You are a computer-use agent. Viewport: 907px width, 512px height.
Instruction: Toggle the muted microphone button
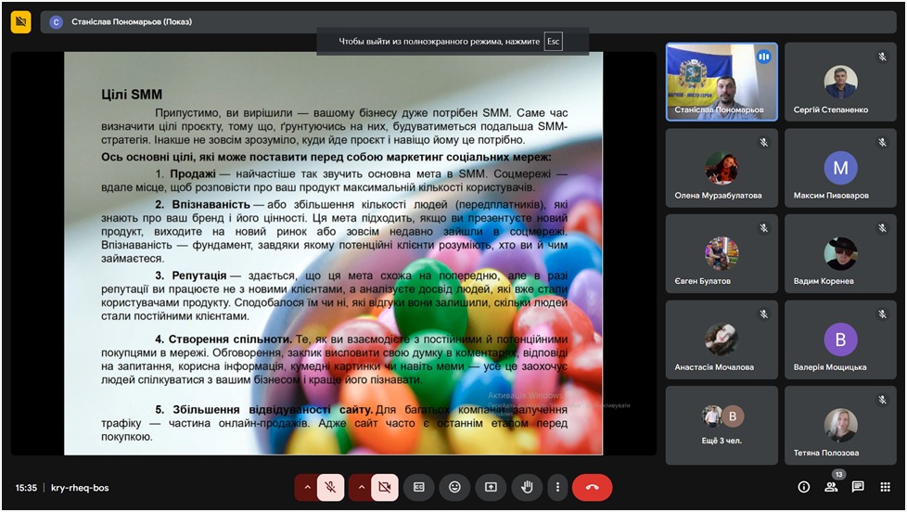(x=330, y=487)
